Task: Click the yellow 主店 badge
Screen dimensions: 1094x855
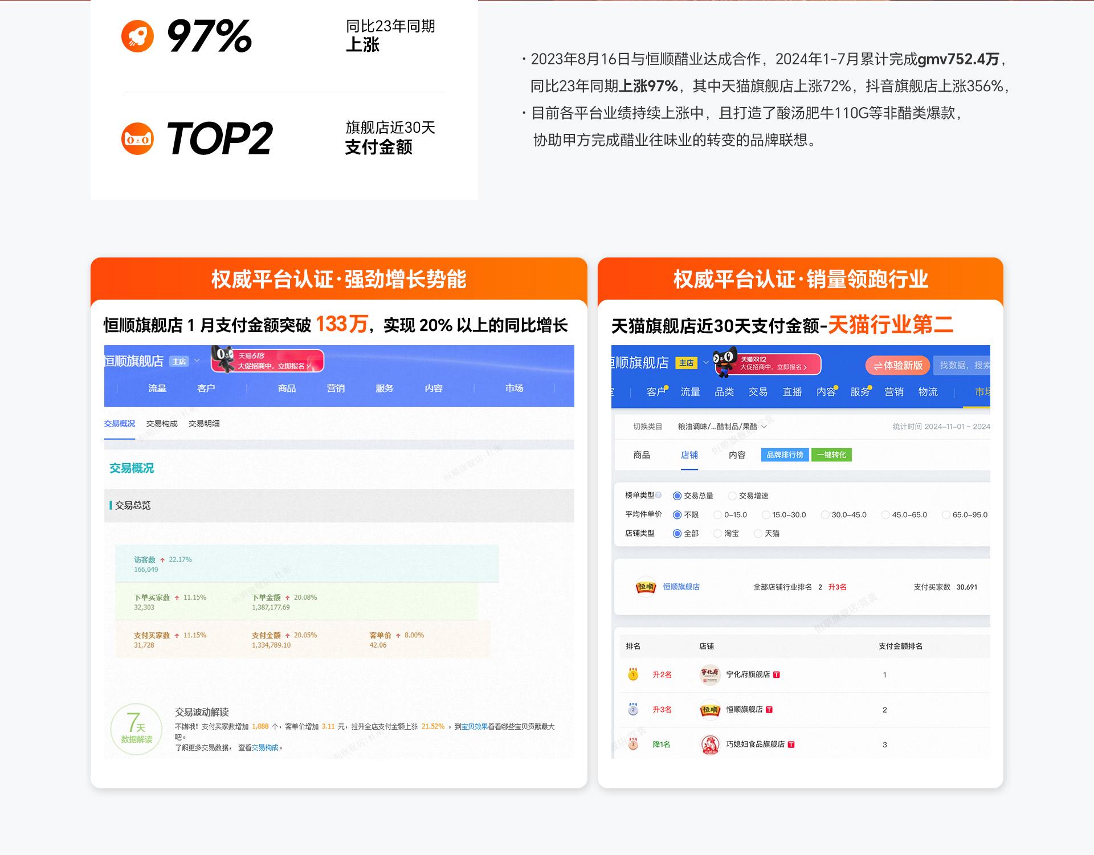Action: 687,363
